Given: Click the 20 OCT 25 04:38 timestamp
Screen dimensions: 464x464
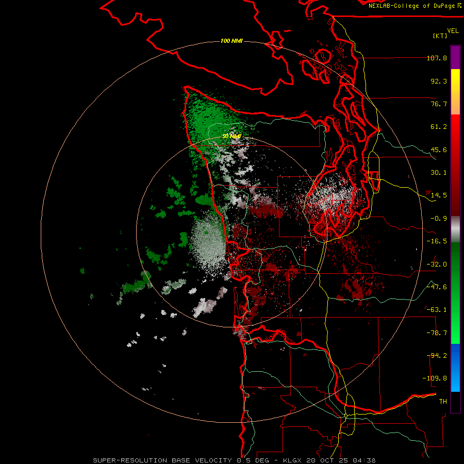Looking at the screenshot, I should tap(341, 460).
